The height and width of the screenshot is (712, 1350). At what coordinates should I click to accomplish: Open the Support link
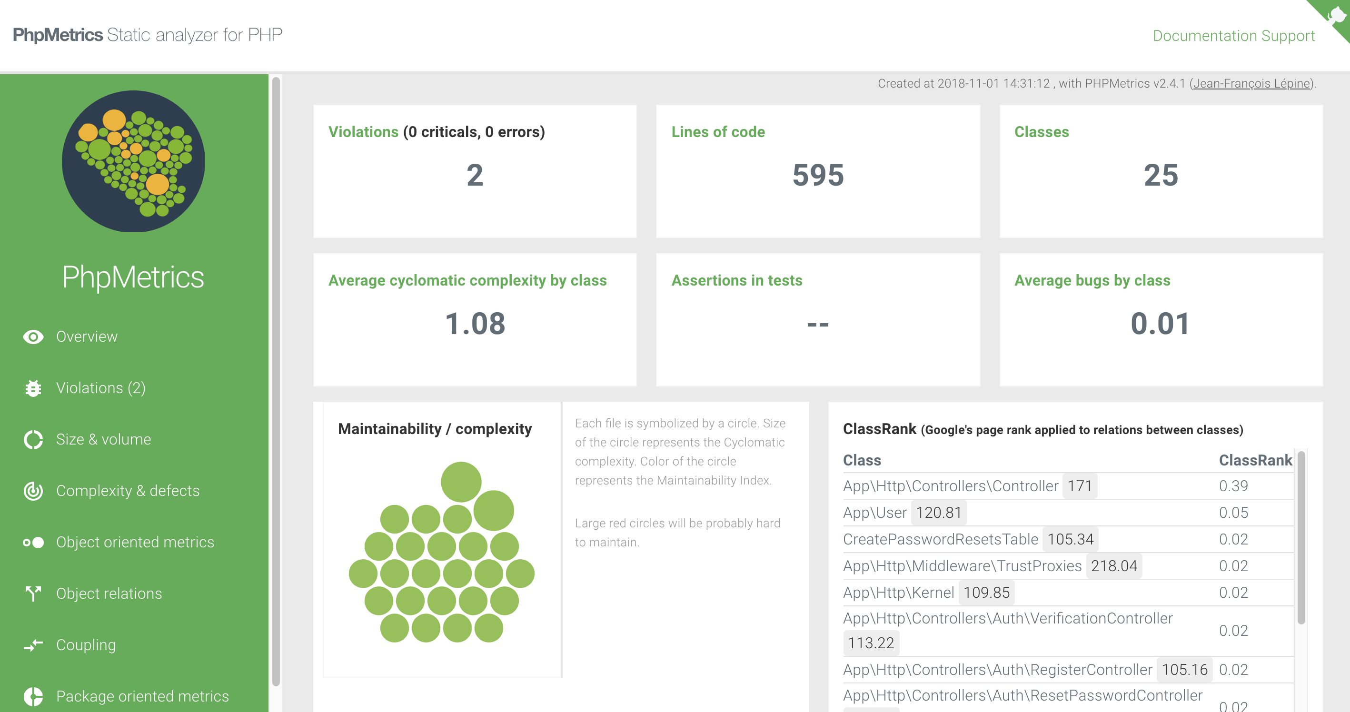click(x=1289, y=36)
